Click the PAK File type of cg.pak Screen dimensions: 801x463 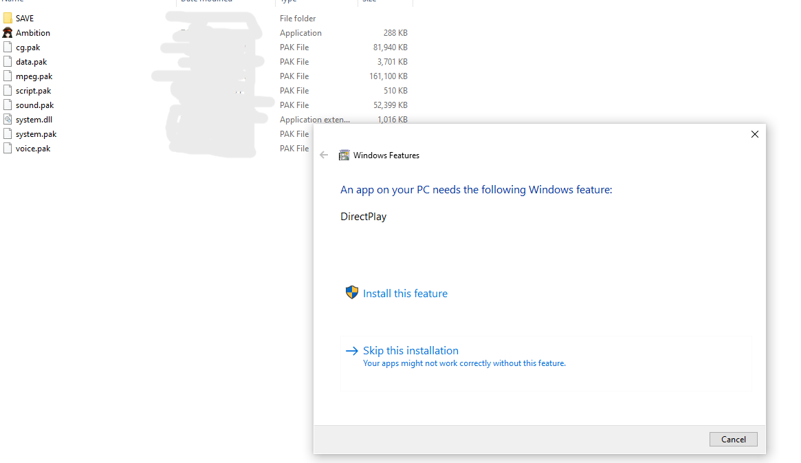point(294,47)
